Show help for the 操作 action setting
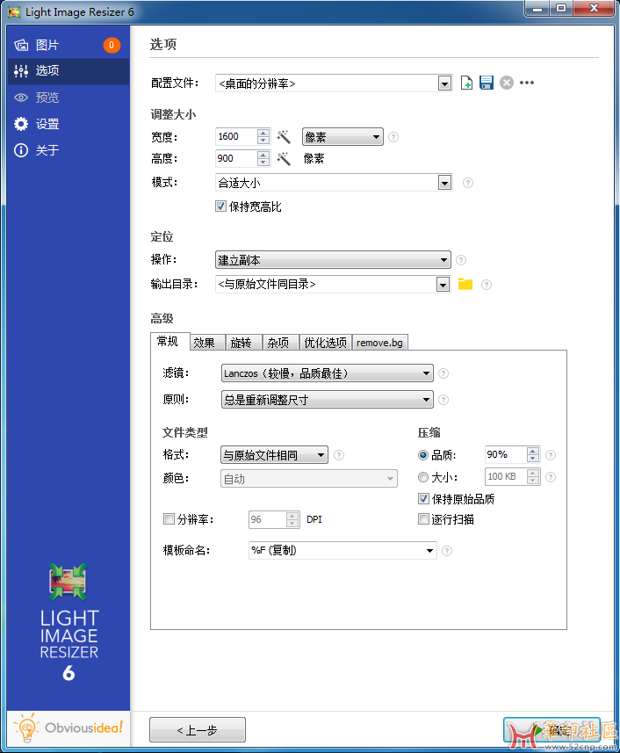The image size is (620, 753). click(461, 260)
